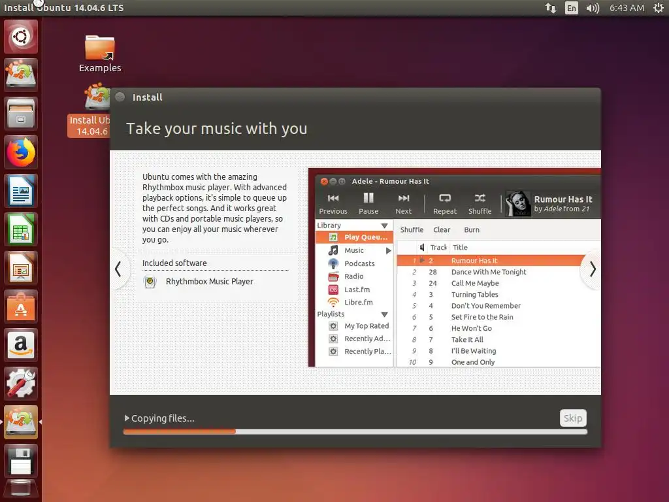Expand the arrow next to Music
The width and height of the screenshot is (669, 502).
(389, 250)
